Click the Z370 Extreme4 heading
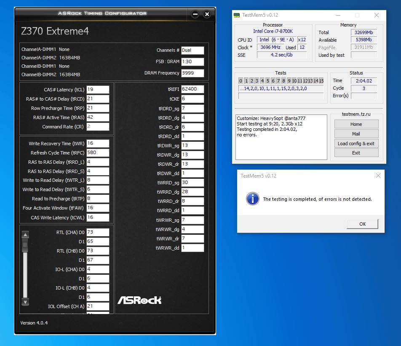This screenshot has width=401, height=346. click(x=55, y=31)
